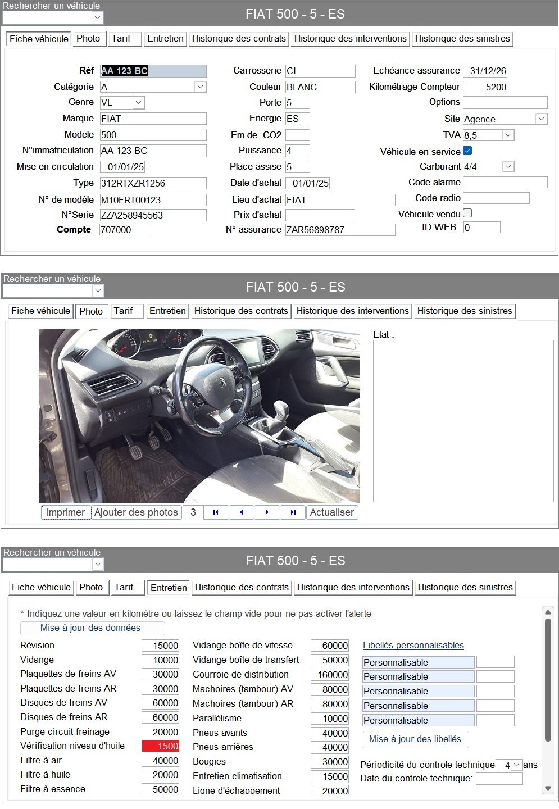Edit the Pneus avants kilometre field
The width and height of the screenshot is (559, 809).
[x=330, y=733]
